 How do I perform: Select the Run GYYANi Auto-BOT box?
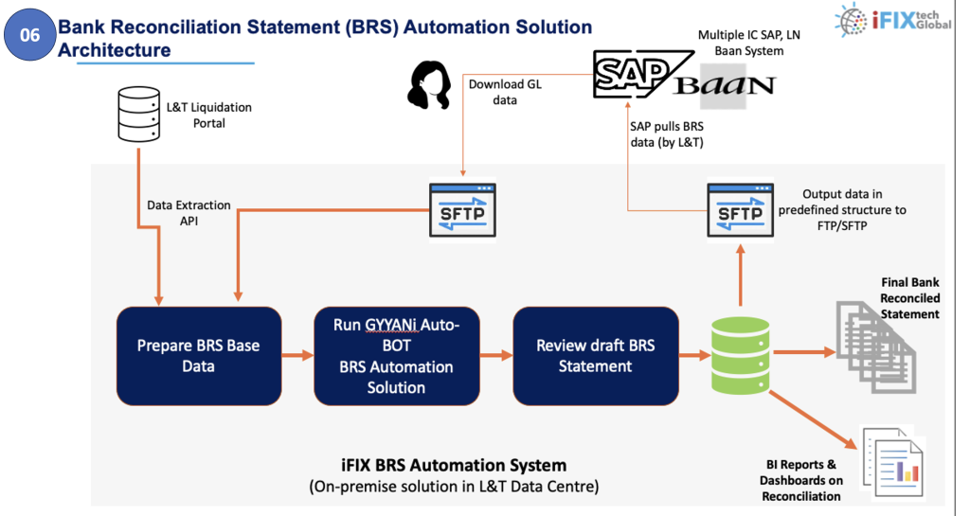[397, 356]
